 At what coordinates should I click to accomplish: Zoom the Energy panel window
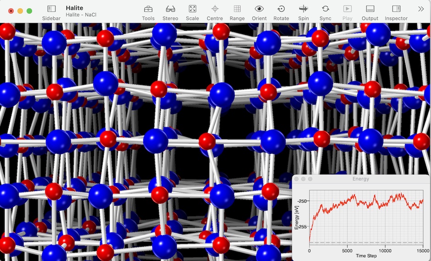(310, 179)
